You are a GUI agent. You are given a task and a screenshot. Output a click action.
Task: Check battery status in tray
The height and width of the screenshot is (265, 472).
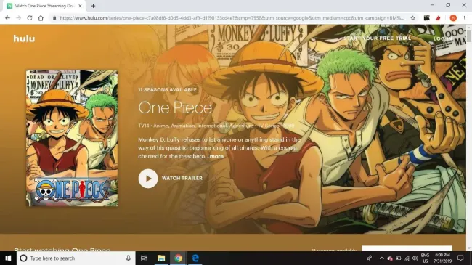coord(398,258)
